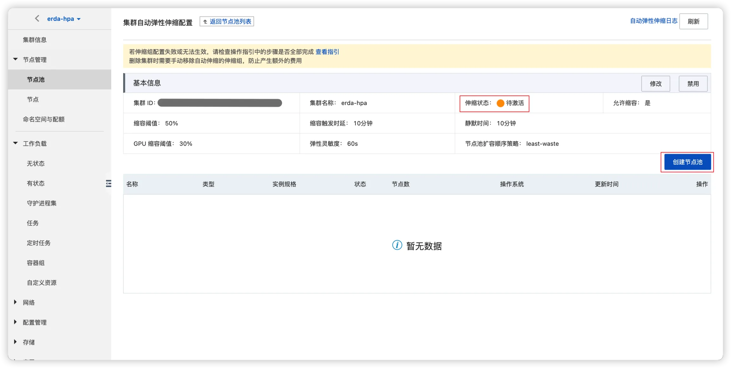Image resolution: width=731 pixels, height=368 pixels.
Task: Open 自动弹性伸缩日志 link
Action: 654,21
